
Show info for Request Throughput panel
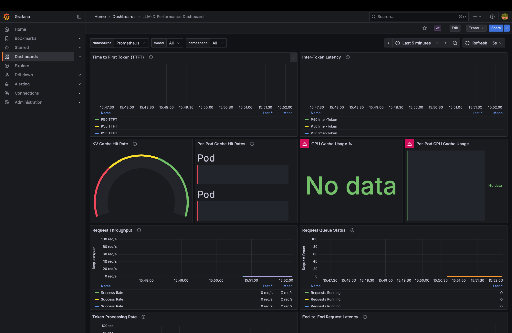coord(139,230)
